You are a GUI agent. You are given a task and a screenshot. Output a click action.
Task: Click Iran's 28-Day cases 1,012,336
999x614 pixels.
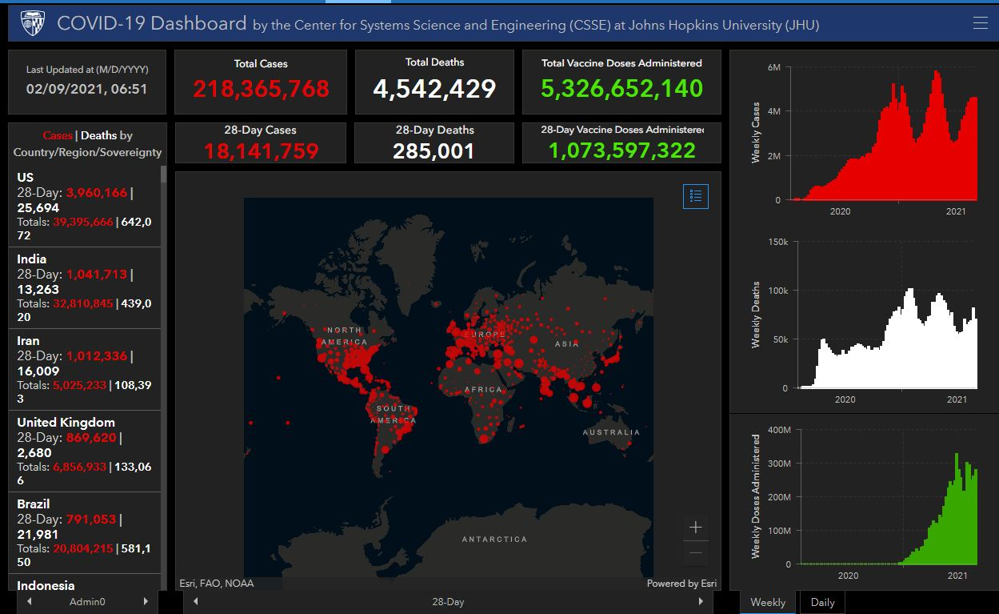click(x=97, y=355)
